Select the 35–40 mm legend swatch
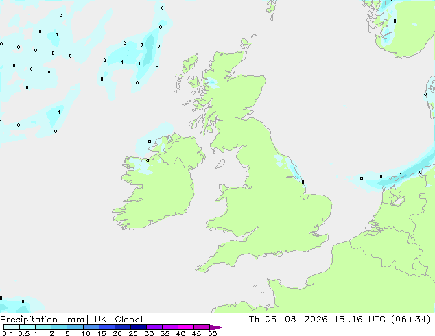 click(170, 327)
